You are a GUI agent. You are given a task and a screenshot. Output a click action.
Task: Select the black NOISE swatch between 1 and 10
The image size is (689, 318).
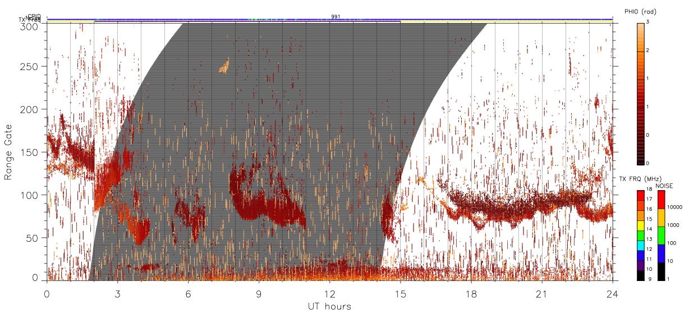pyautogui.click(x=661, y=270)
